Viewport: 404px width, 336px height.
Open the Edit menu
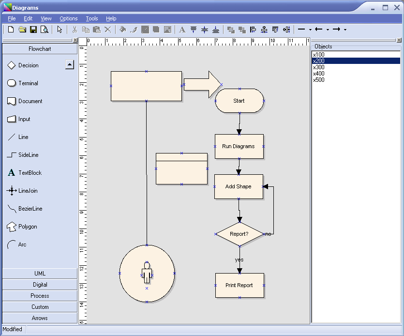tap(28, 18)
